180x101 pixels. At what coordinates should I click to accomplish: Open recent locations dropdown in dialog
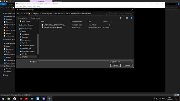point(24,14)
